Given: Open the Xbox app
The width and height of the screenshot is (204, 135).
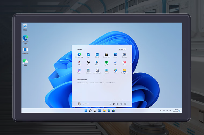Looking at the screenshot, I should tap(88, 62).
